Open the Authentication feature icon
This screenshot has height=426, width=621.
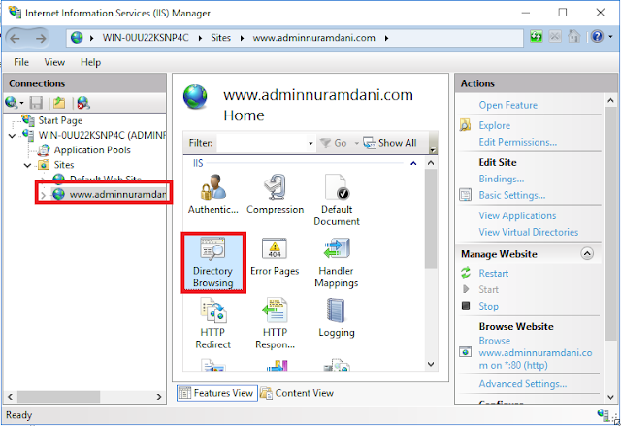(213, 194)
